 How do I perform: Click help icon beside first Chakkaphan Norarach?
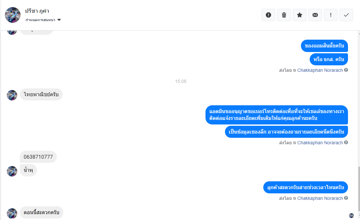346,70
